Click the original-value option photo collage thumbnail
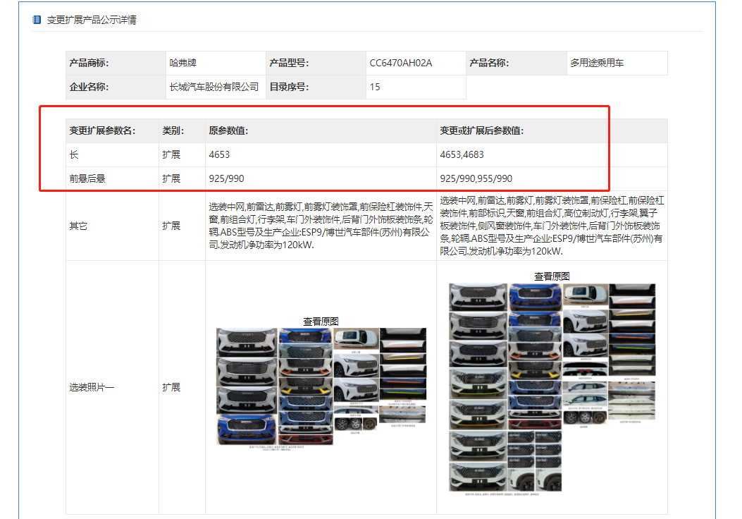Viewport: 742px width, 519px height. coord(321,389)
